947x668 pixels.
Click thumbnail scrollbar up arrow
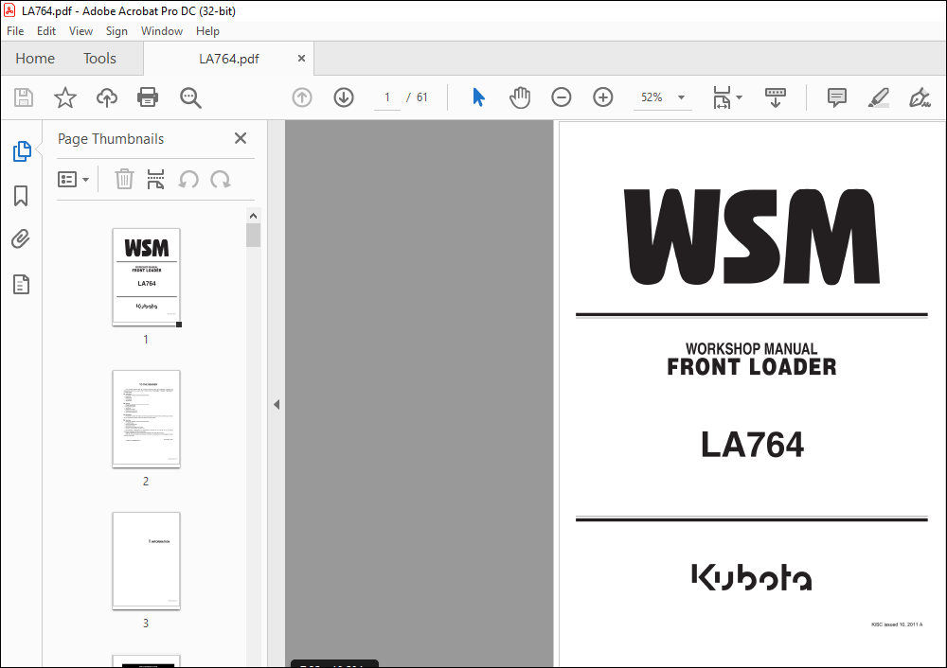tap(254, 216)
